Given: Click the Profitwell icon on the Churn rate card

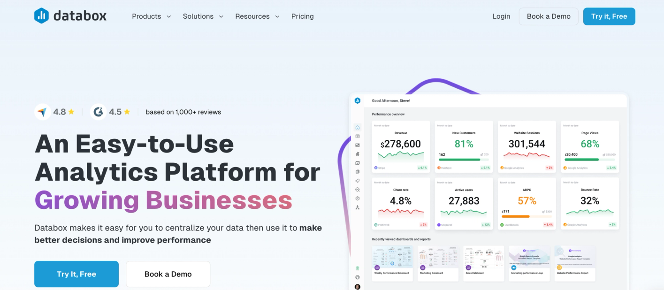Looking at the screenshot, I should click(376, 225).
